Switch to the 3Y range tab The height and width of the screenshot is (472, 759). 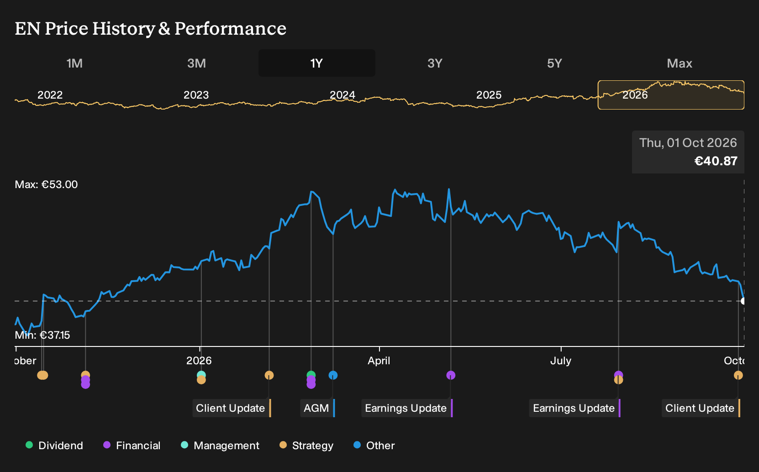[435, 63]
